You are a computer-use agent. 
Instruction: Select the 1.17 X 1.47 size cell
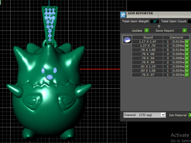click(x=148, y=42)
